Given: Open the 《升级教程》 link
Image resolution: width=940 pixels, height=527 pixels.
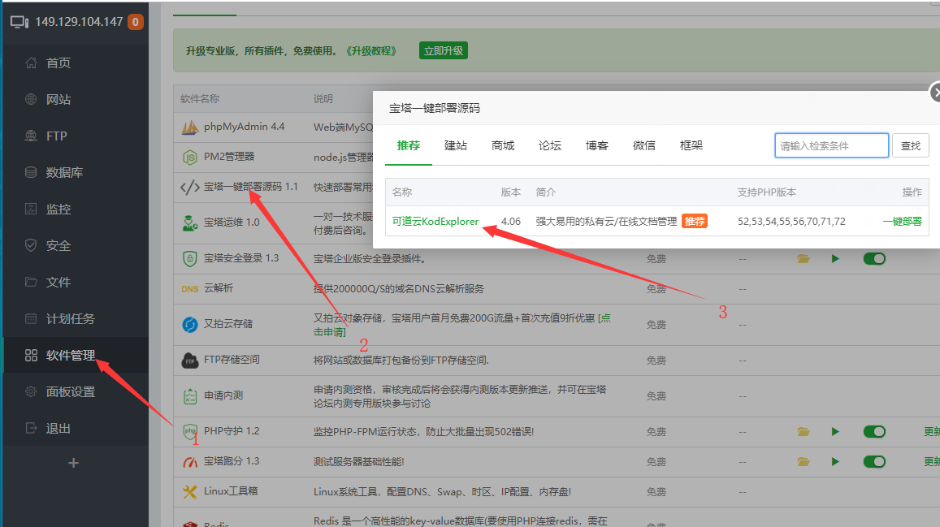Looking at the screenshot, I should 371,51.
